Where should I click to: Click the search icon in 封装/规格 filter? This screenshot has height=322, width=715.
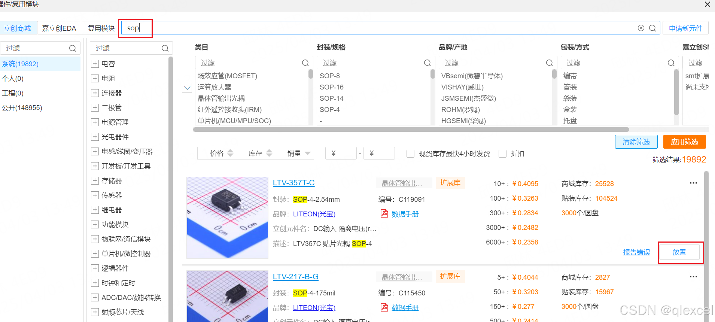click(x=427, y=63)
